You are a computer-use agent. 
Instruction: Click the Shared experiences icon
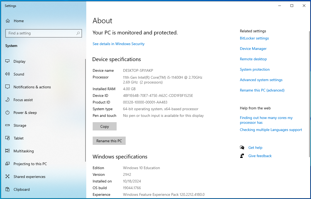click(x=7, y=177)
